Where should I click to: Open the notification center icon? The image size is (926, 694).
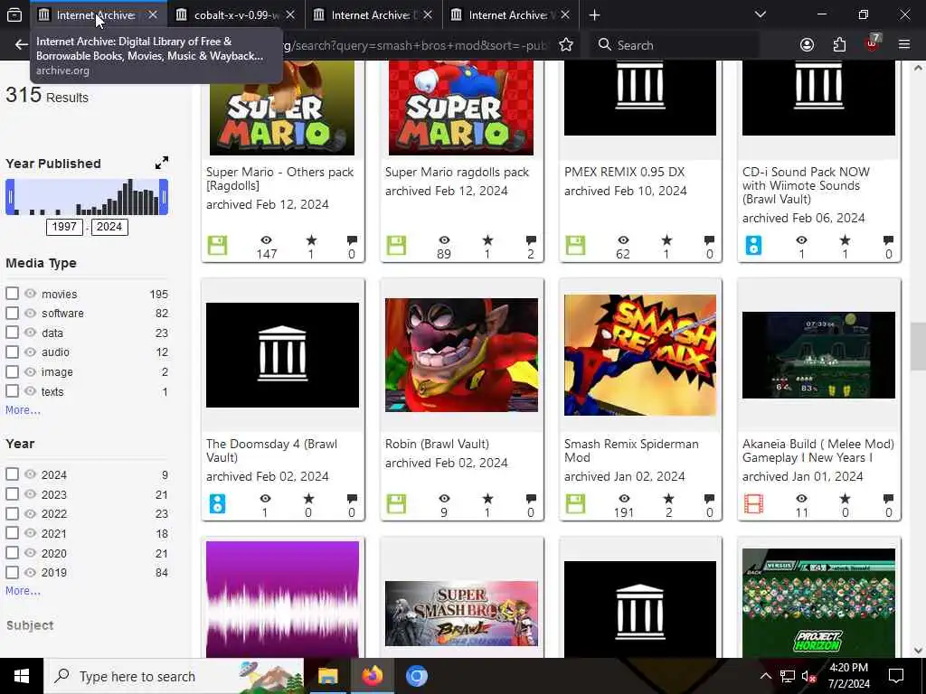[x=896, y=676]
